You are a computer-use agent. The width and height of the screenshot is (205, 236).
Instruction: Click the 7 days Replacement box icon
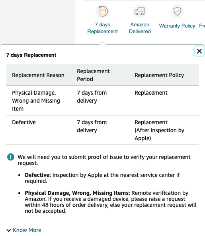pos(103,11)
